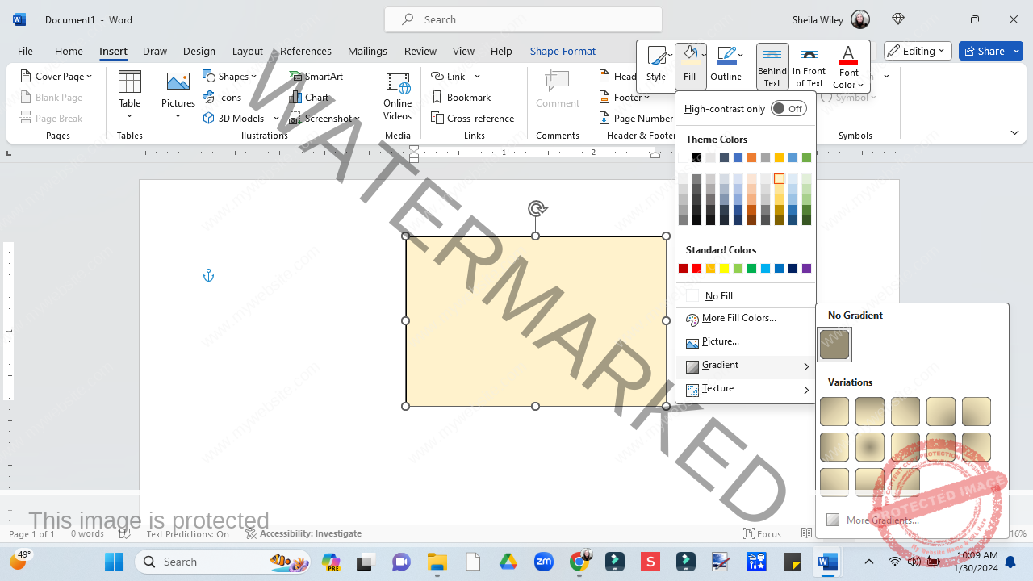The image size is (1033, 581).
Task: Open Focus mode in the status bar
Action: pyautogui.click(x=763, y=533)
